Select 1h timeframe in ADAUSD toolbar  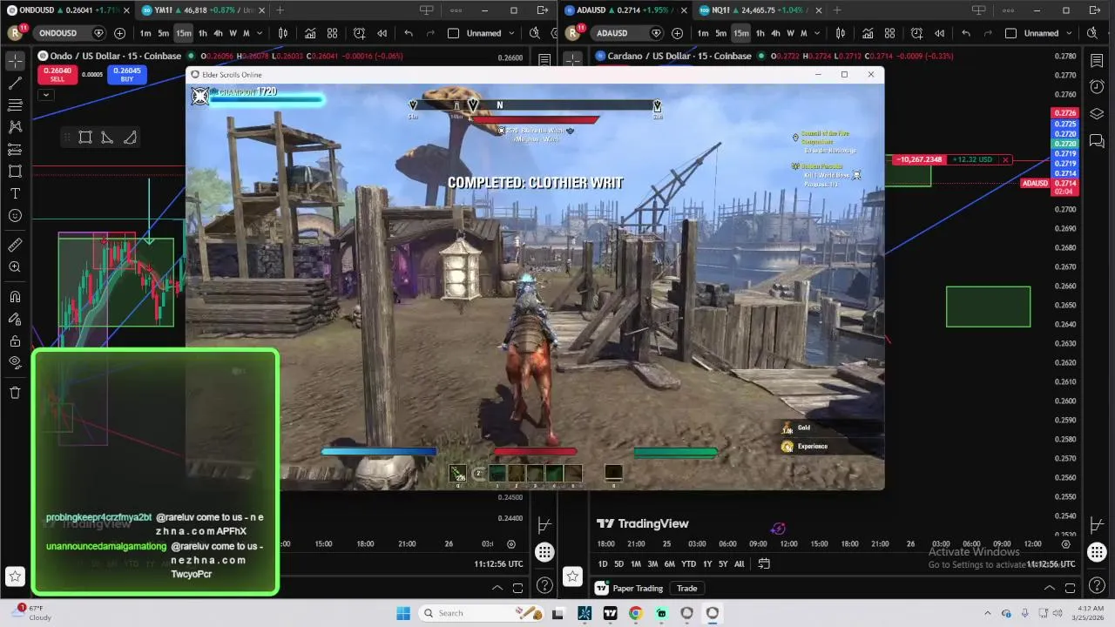coord(760,33)
